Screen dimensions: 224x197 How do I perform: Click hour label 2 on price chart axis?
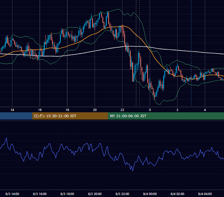pyautogui.click(x=177, y=110)
